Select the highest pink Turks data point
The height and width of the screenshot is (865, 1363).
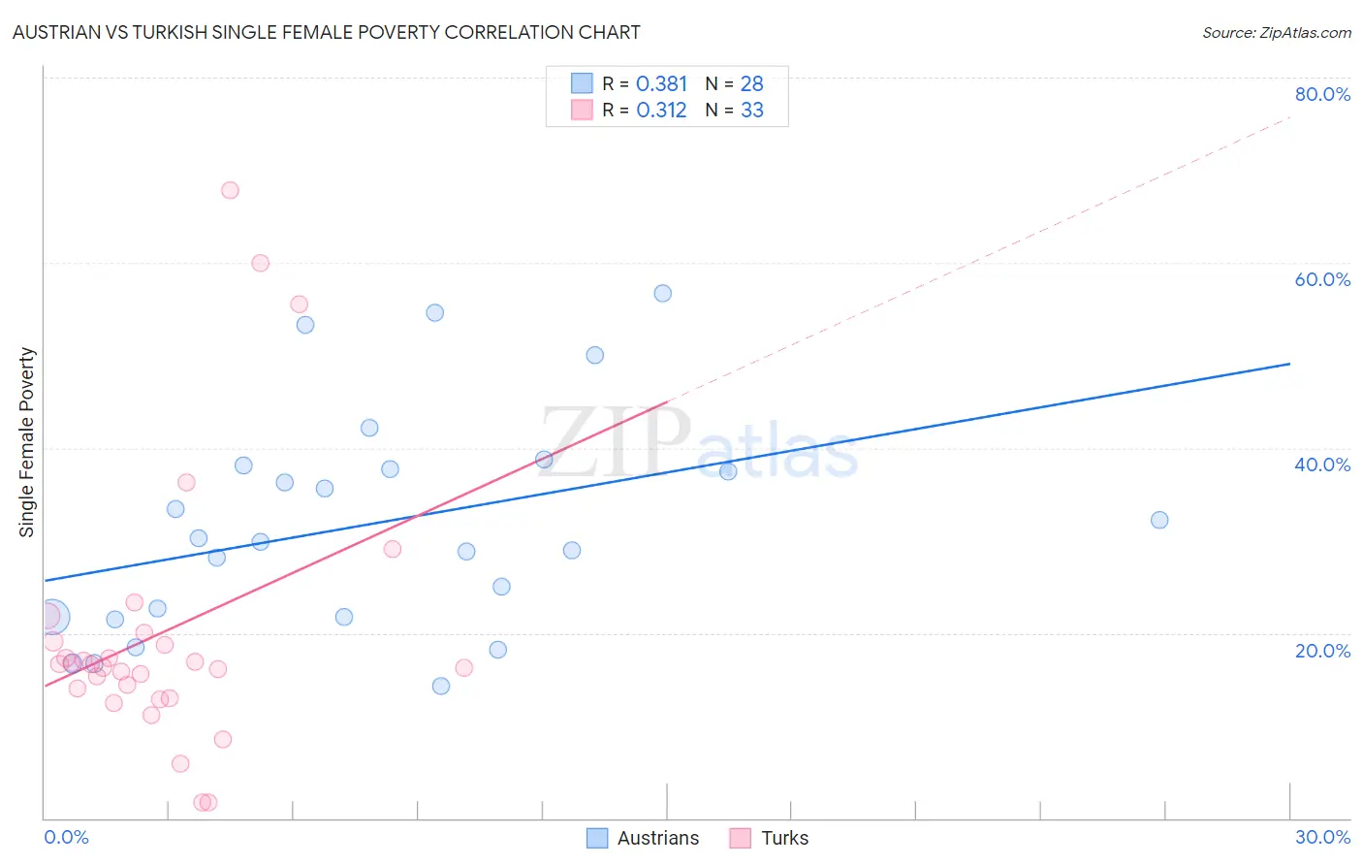coord(230,190)
